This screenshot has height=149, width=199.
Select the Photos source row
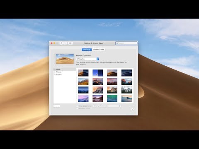[65, 72]
